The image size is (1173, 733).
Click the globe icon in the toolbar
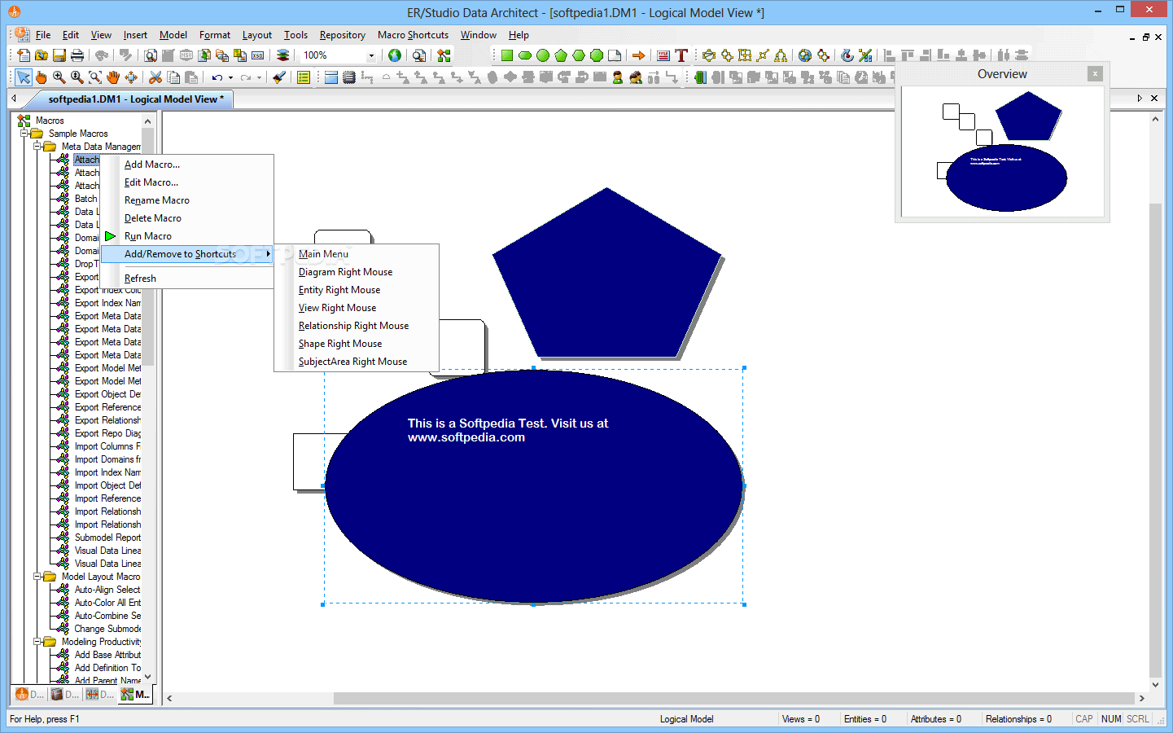coord(395,55)
